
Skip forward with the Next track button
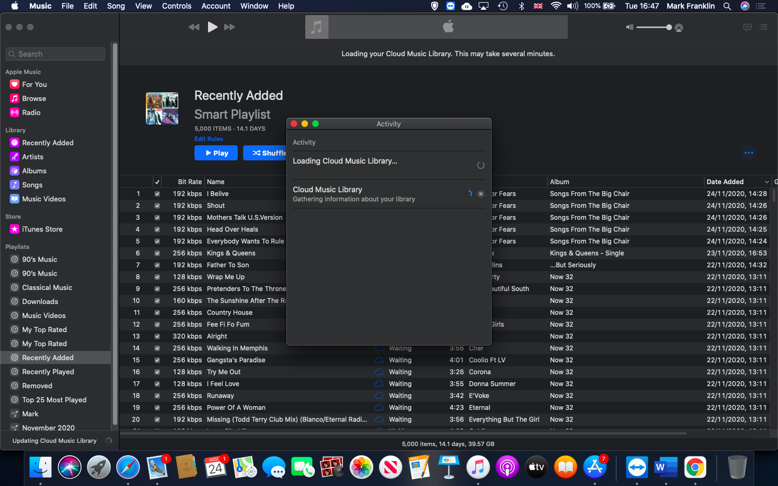(230, 27)
